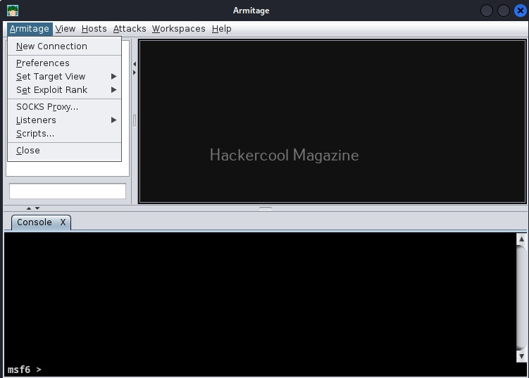Close the Console tab with X
529x378 pixels.
(63, 222)
